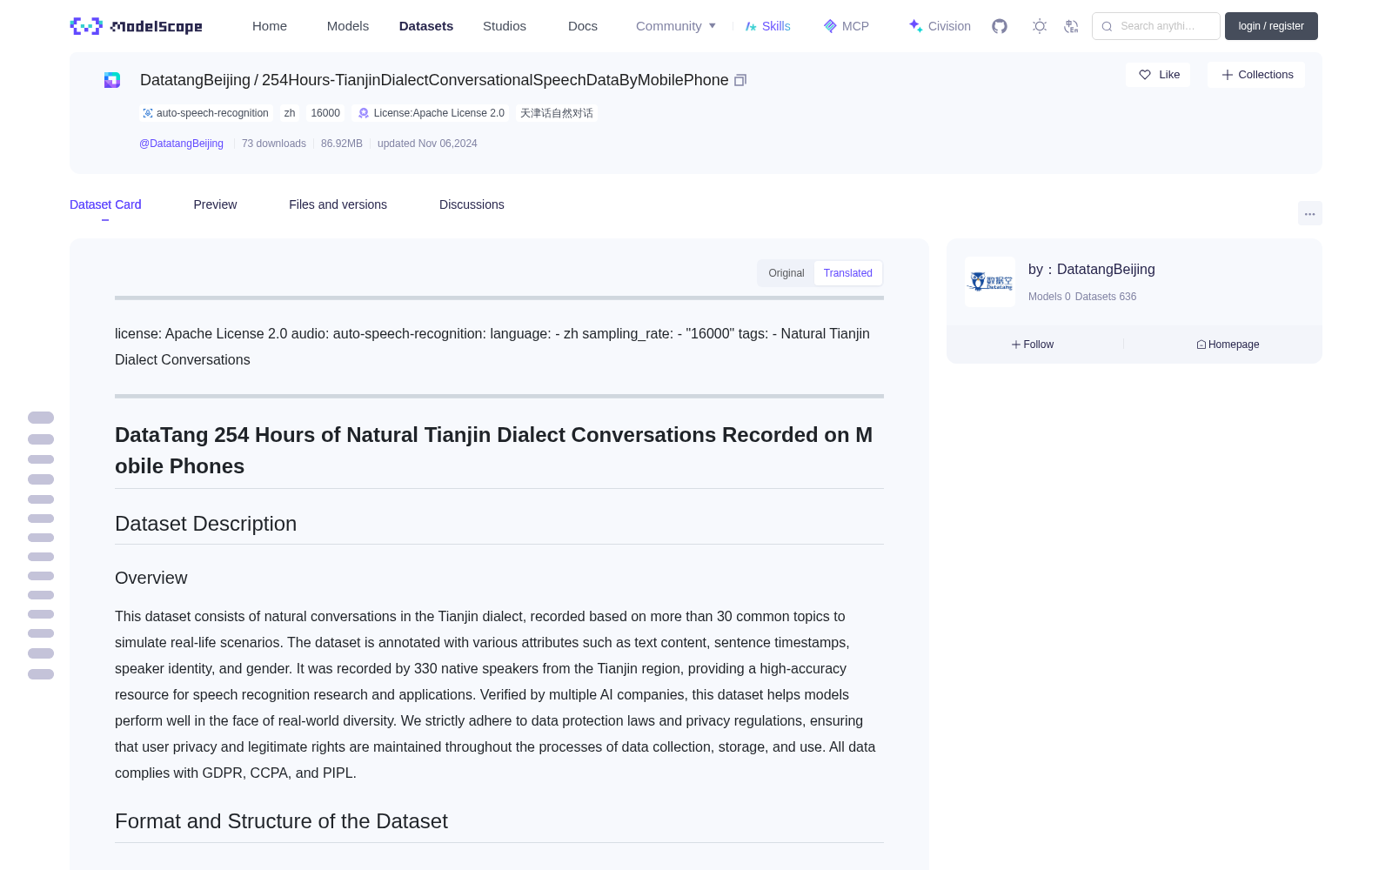Image resolution: width=1392 pixels, height=870 pixels.
Task: Show the Translated card text
Action: coord(848,273)
